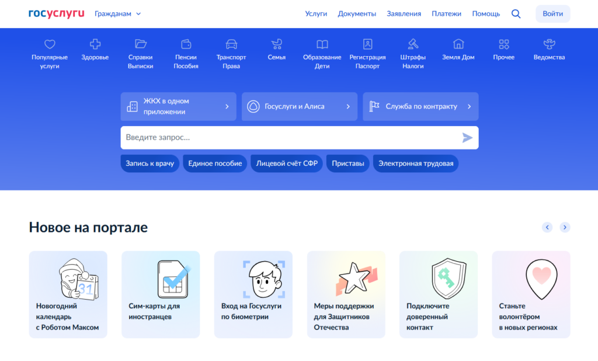
Task: Go to Заявления in top navigation
Action: click(404, 14)
